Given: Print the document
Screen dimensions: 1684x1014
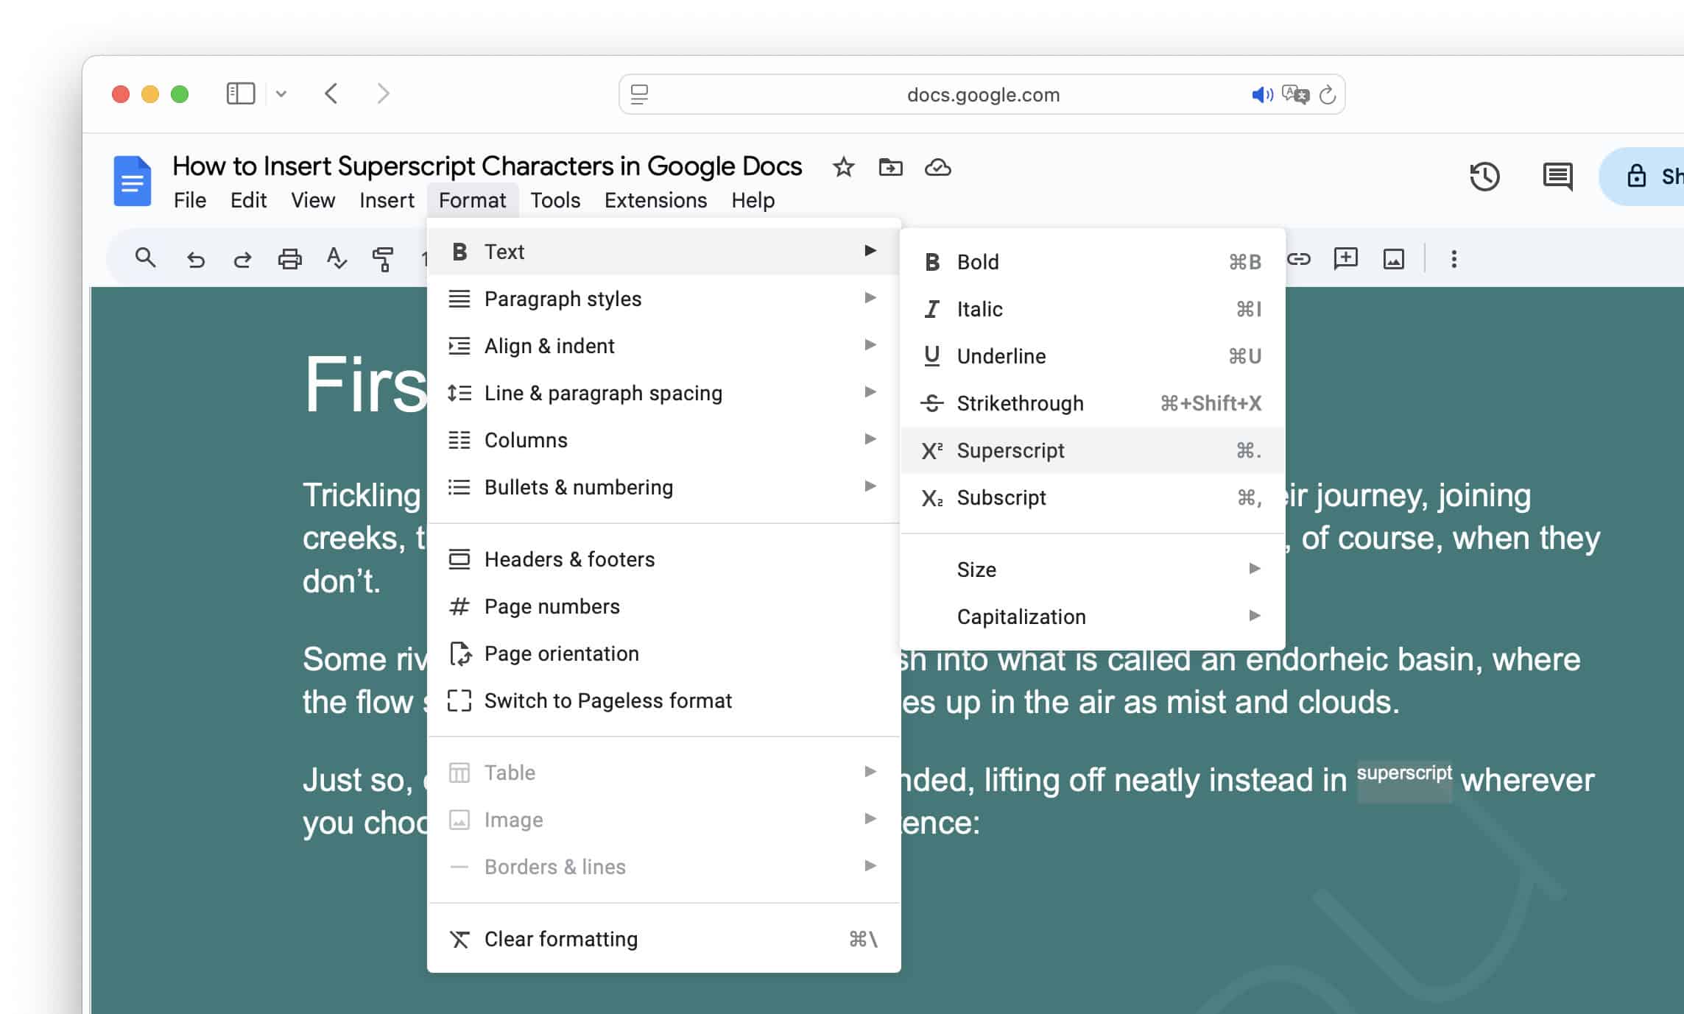Looking at the screenshot, I should pyautogui.click(x=289, y=258).
